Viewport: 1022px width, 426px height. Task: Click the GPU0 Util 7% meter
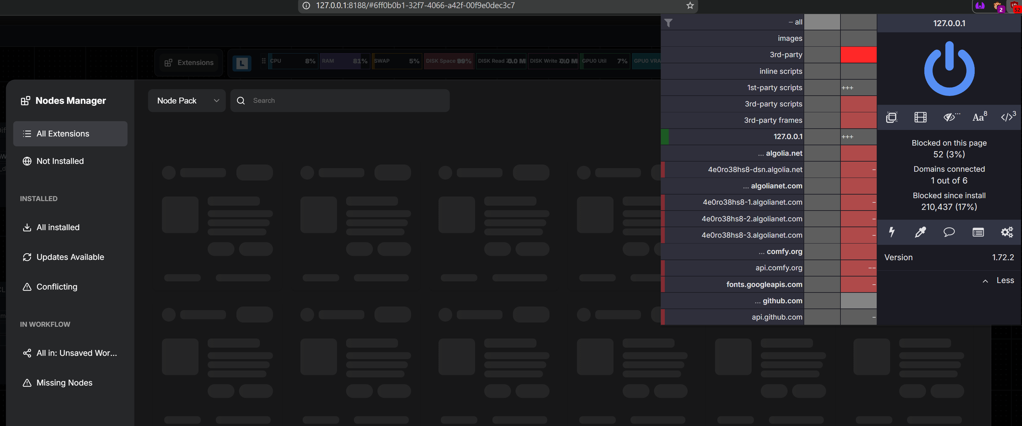(x=605, y=61)
